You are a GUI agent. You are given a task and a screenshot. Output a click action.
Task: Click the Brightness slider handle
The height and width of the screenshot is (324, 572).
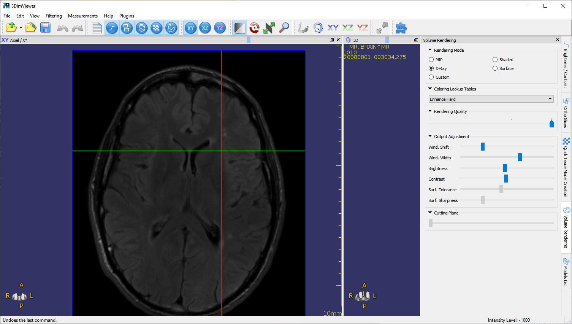(505, 168)
